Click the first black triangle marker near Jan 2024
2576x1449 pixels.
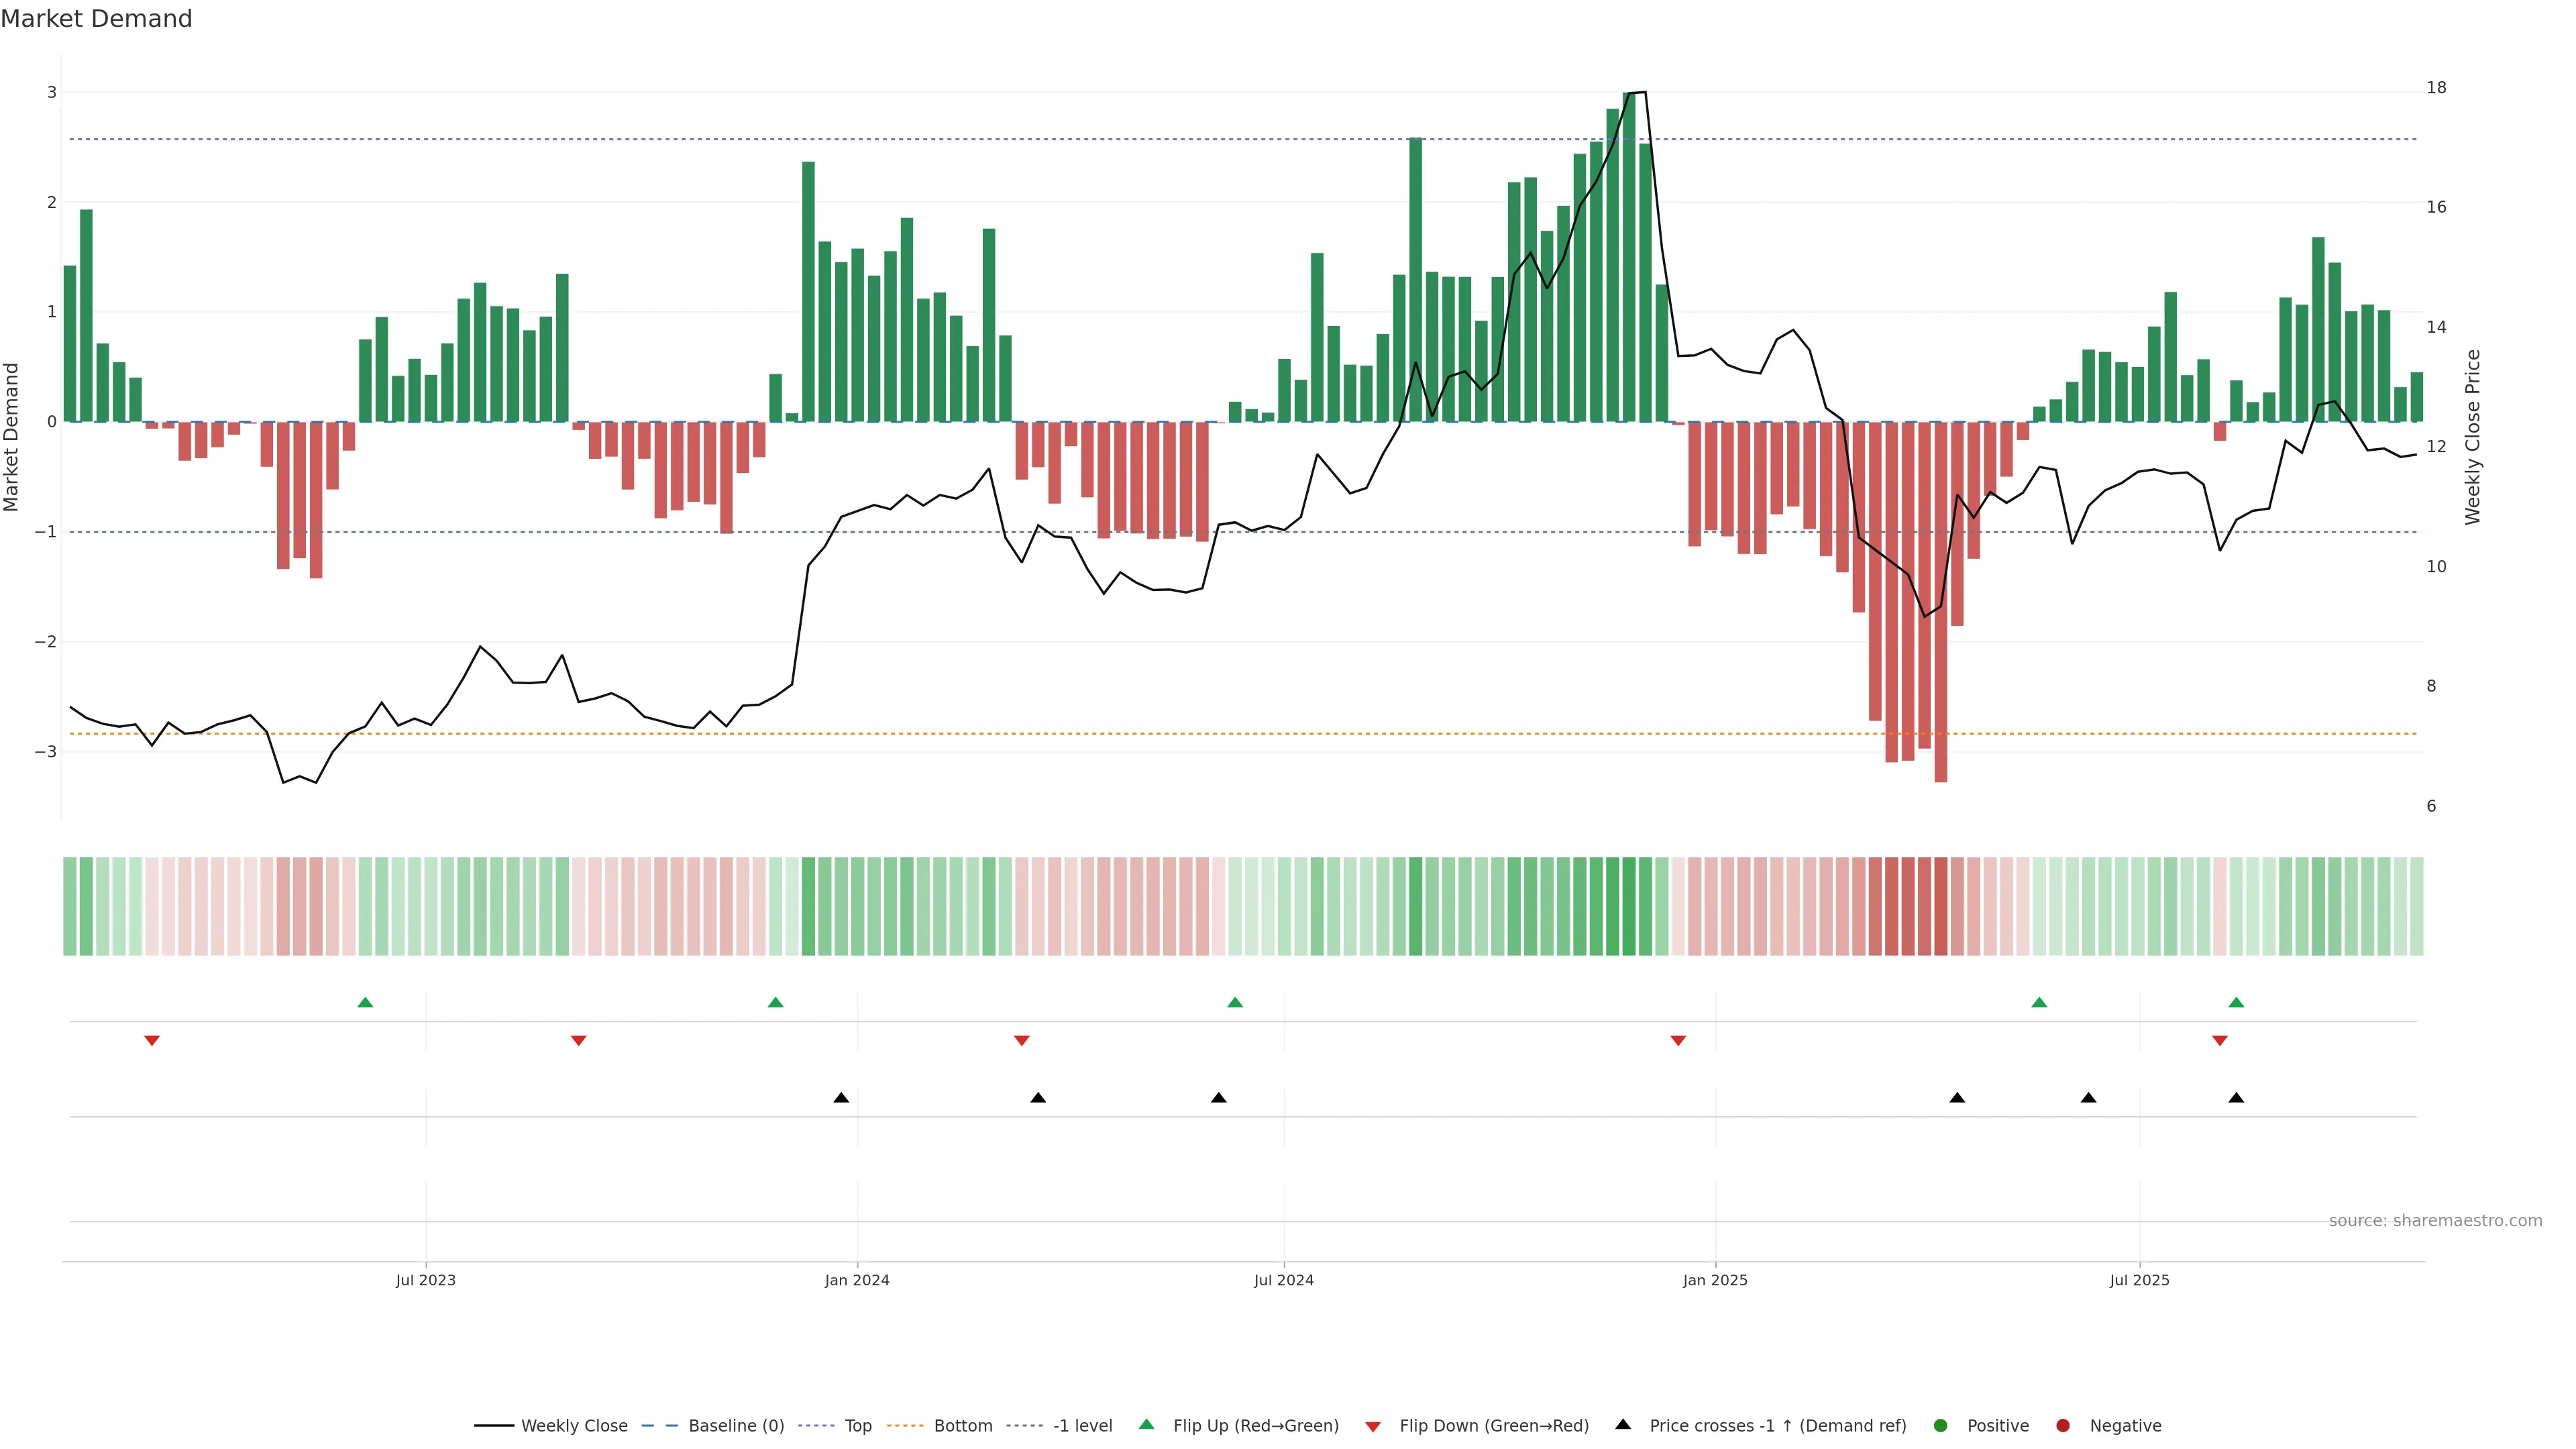click(x=841, y=1098)
